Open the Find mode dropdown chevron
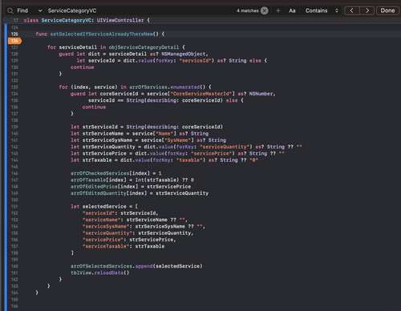 coord(40,10)
